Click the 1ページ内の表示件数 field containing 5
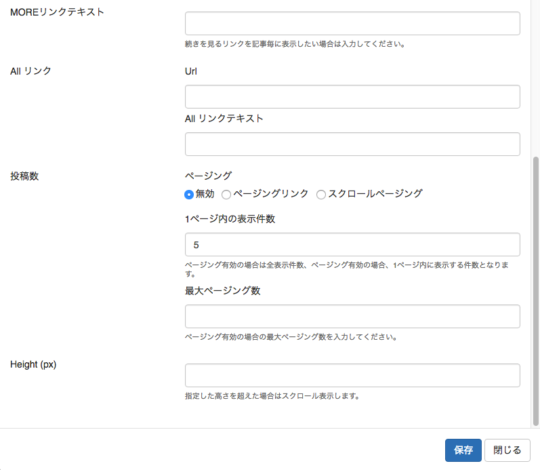 pos(352,244)
